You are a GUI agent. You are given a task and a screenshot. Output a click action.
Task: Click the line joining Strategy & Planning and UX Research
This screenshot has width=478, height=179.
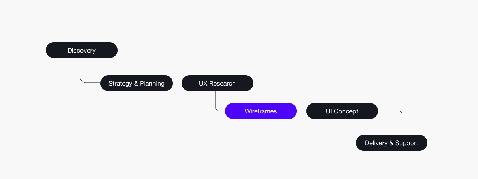click(177, 84)
